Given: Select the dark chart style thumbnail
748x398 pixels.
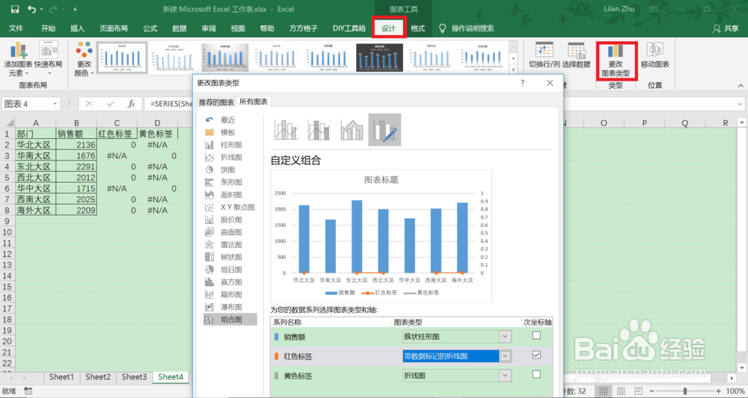Looking at the screenshot, I should (379, 57).
